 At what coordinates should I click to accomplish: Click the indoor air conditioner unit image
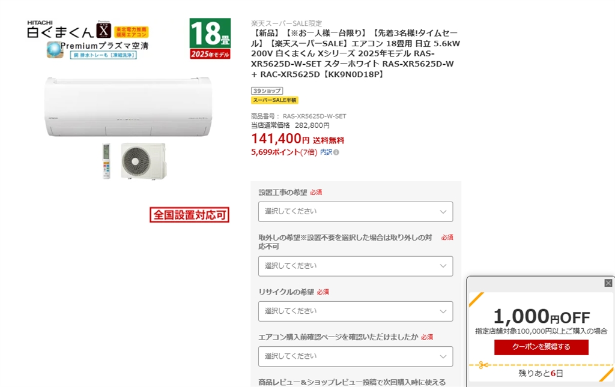128,107
